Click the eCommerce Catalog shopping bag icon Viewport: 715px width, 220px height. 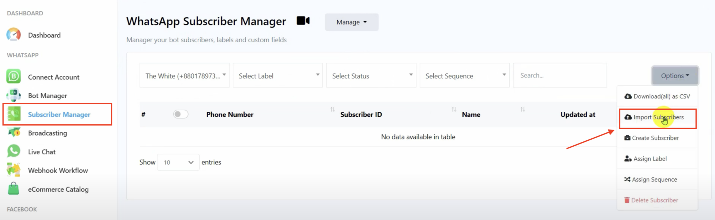(x=14, y=189)
